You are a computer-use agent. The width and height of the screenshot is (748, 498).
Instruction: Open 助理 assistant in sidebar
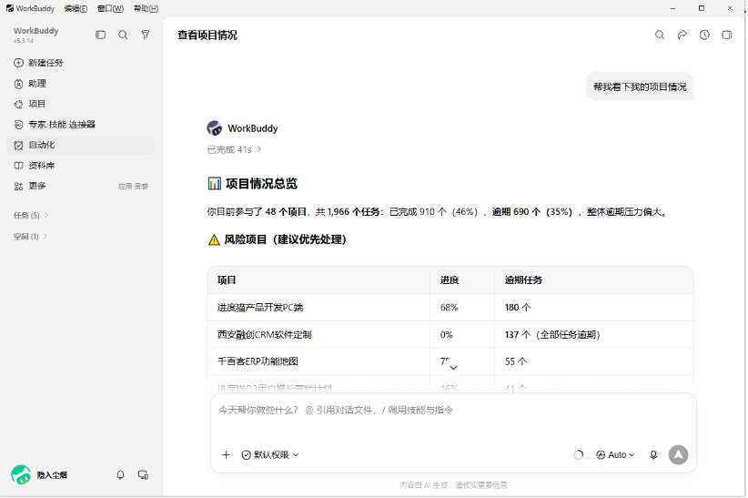81,84
